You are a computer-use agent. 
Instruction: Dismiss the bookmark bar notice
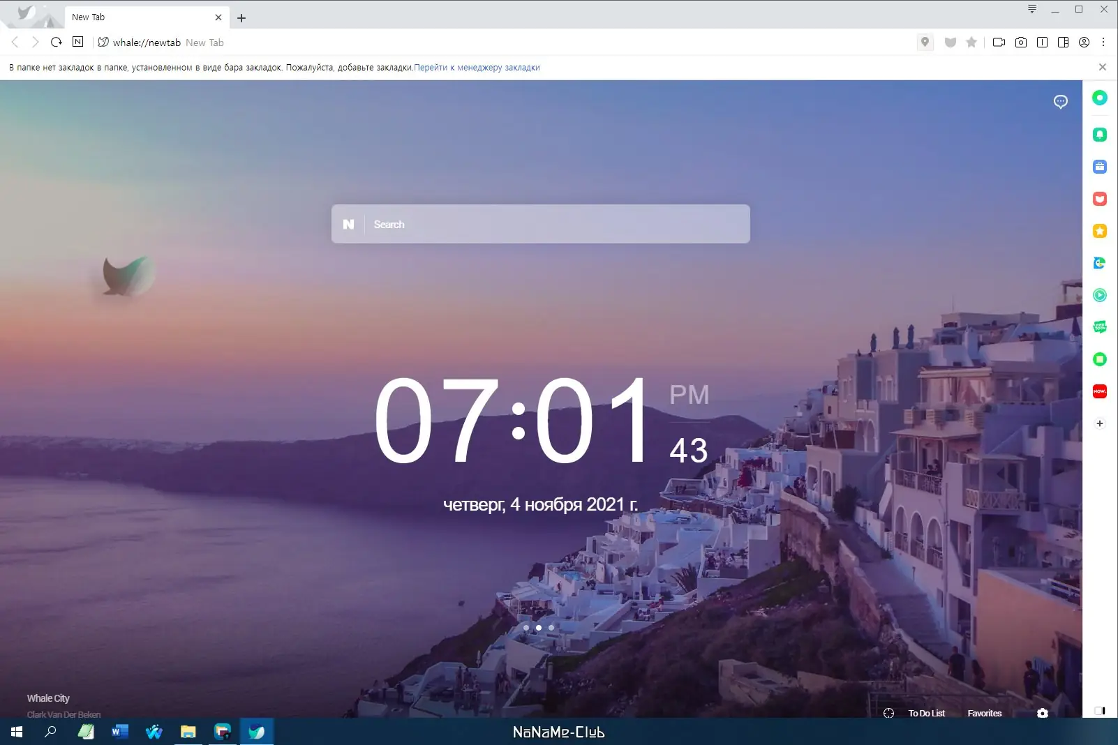click(x=1103, y=67)
